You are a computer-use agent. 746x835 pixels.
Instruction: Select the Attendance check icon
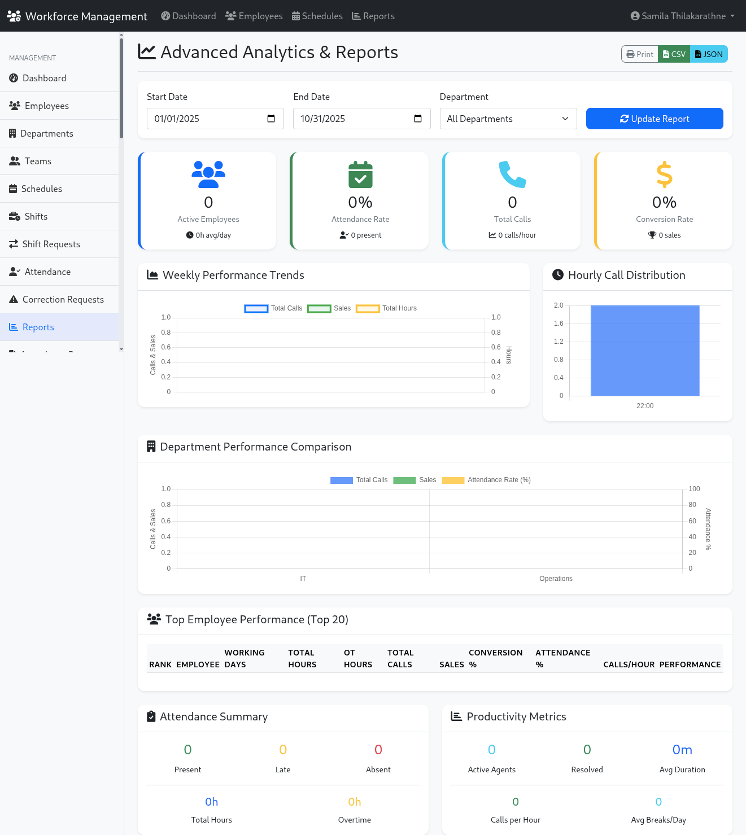pyautogui.click(x=14, y=272)
